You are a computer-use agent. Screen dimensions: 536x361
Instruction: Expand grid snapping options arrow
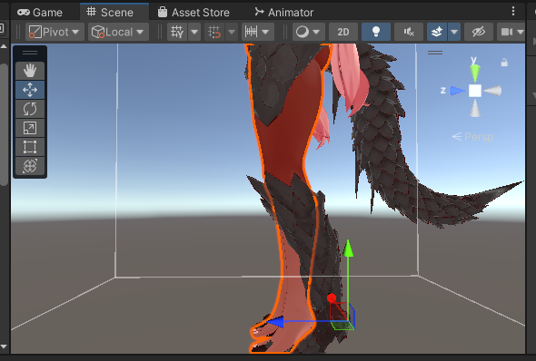232,32
